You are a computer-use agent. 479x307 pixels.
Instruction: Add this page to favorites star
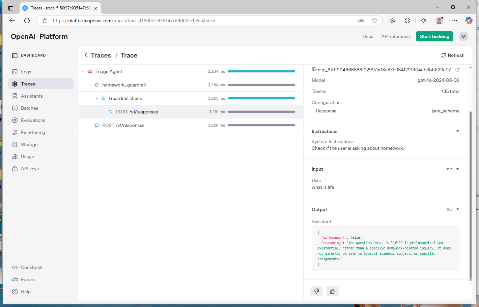click(374, 21)
